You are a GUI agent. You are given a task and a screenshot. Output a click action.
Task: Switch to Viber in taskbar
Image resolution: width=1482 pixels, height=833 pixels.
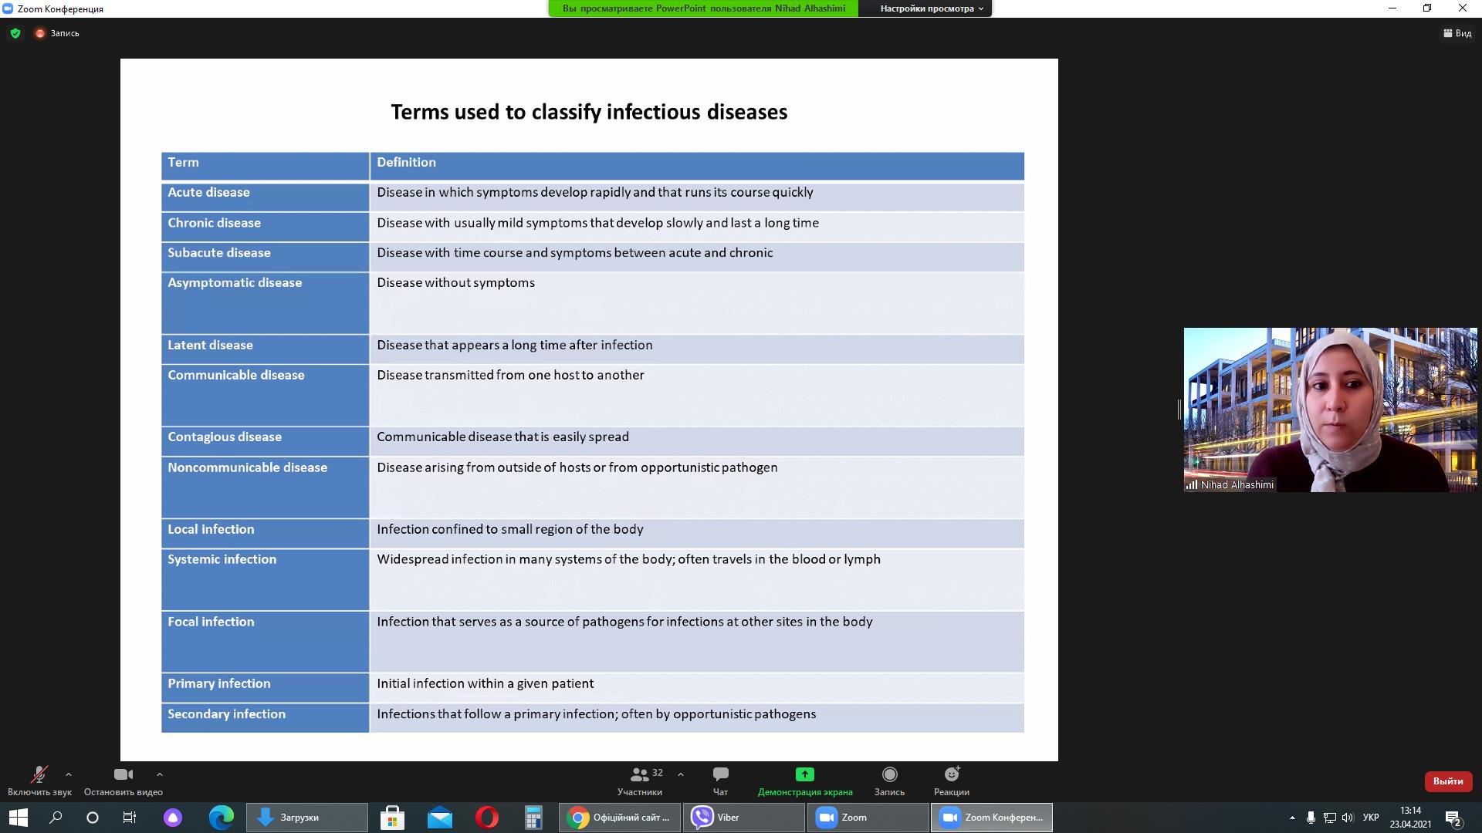[744, 818]
